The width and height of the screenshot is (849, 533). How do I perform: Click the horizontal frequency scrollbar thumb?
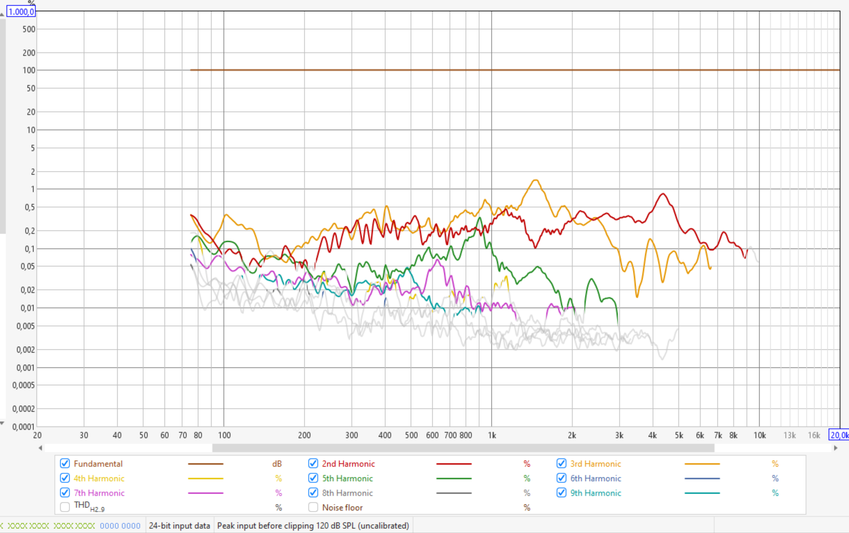(463, 448)
